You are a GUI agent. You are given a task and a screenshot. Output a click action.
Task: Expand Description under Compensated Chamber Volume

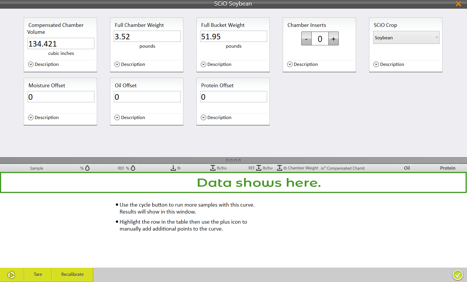[44, 64]
